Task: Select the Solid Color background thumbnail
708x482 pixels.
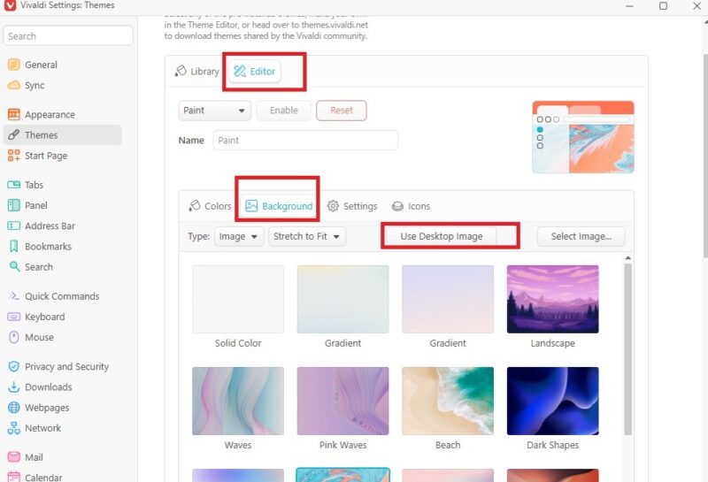Action: tap(238, 299)
